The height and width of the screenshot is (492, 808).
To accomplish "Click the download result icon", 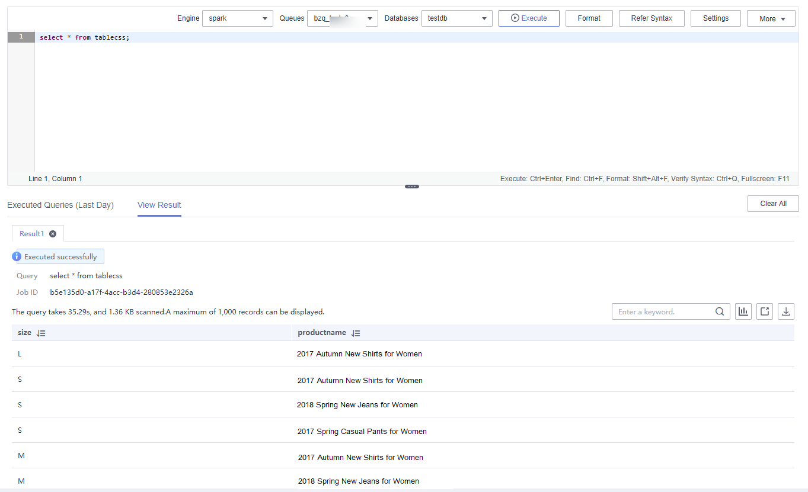I will pyautogui.click(x=786, y=311).
